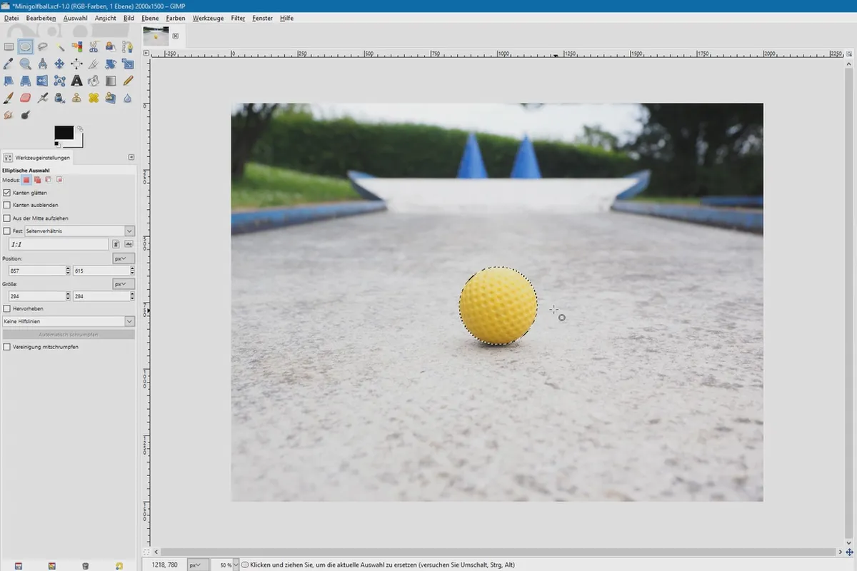Select the Text tool

click(x=76, y=81)
